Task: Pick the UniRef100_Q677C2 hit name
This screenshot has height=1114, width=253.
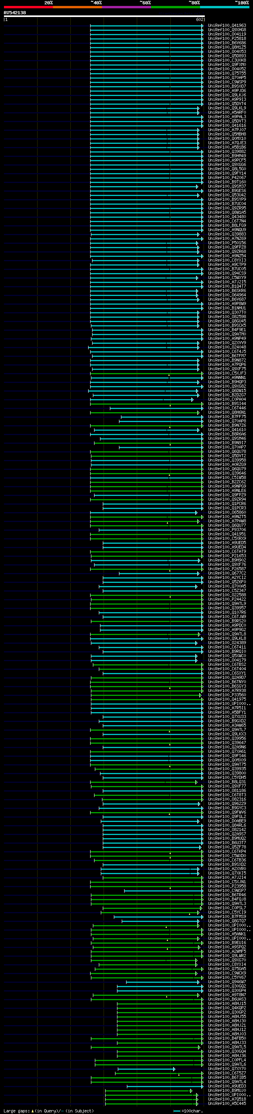Action: (227, 573)
